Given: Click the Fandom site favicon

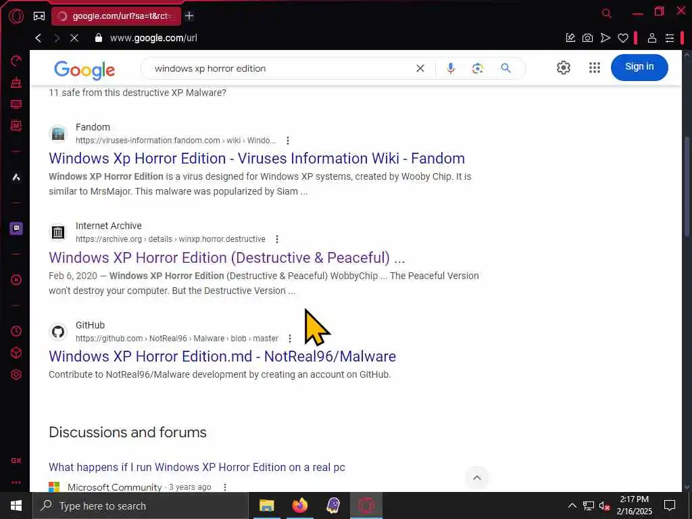Looking at the screenshot, I should [58, 133].
